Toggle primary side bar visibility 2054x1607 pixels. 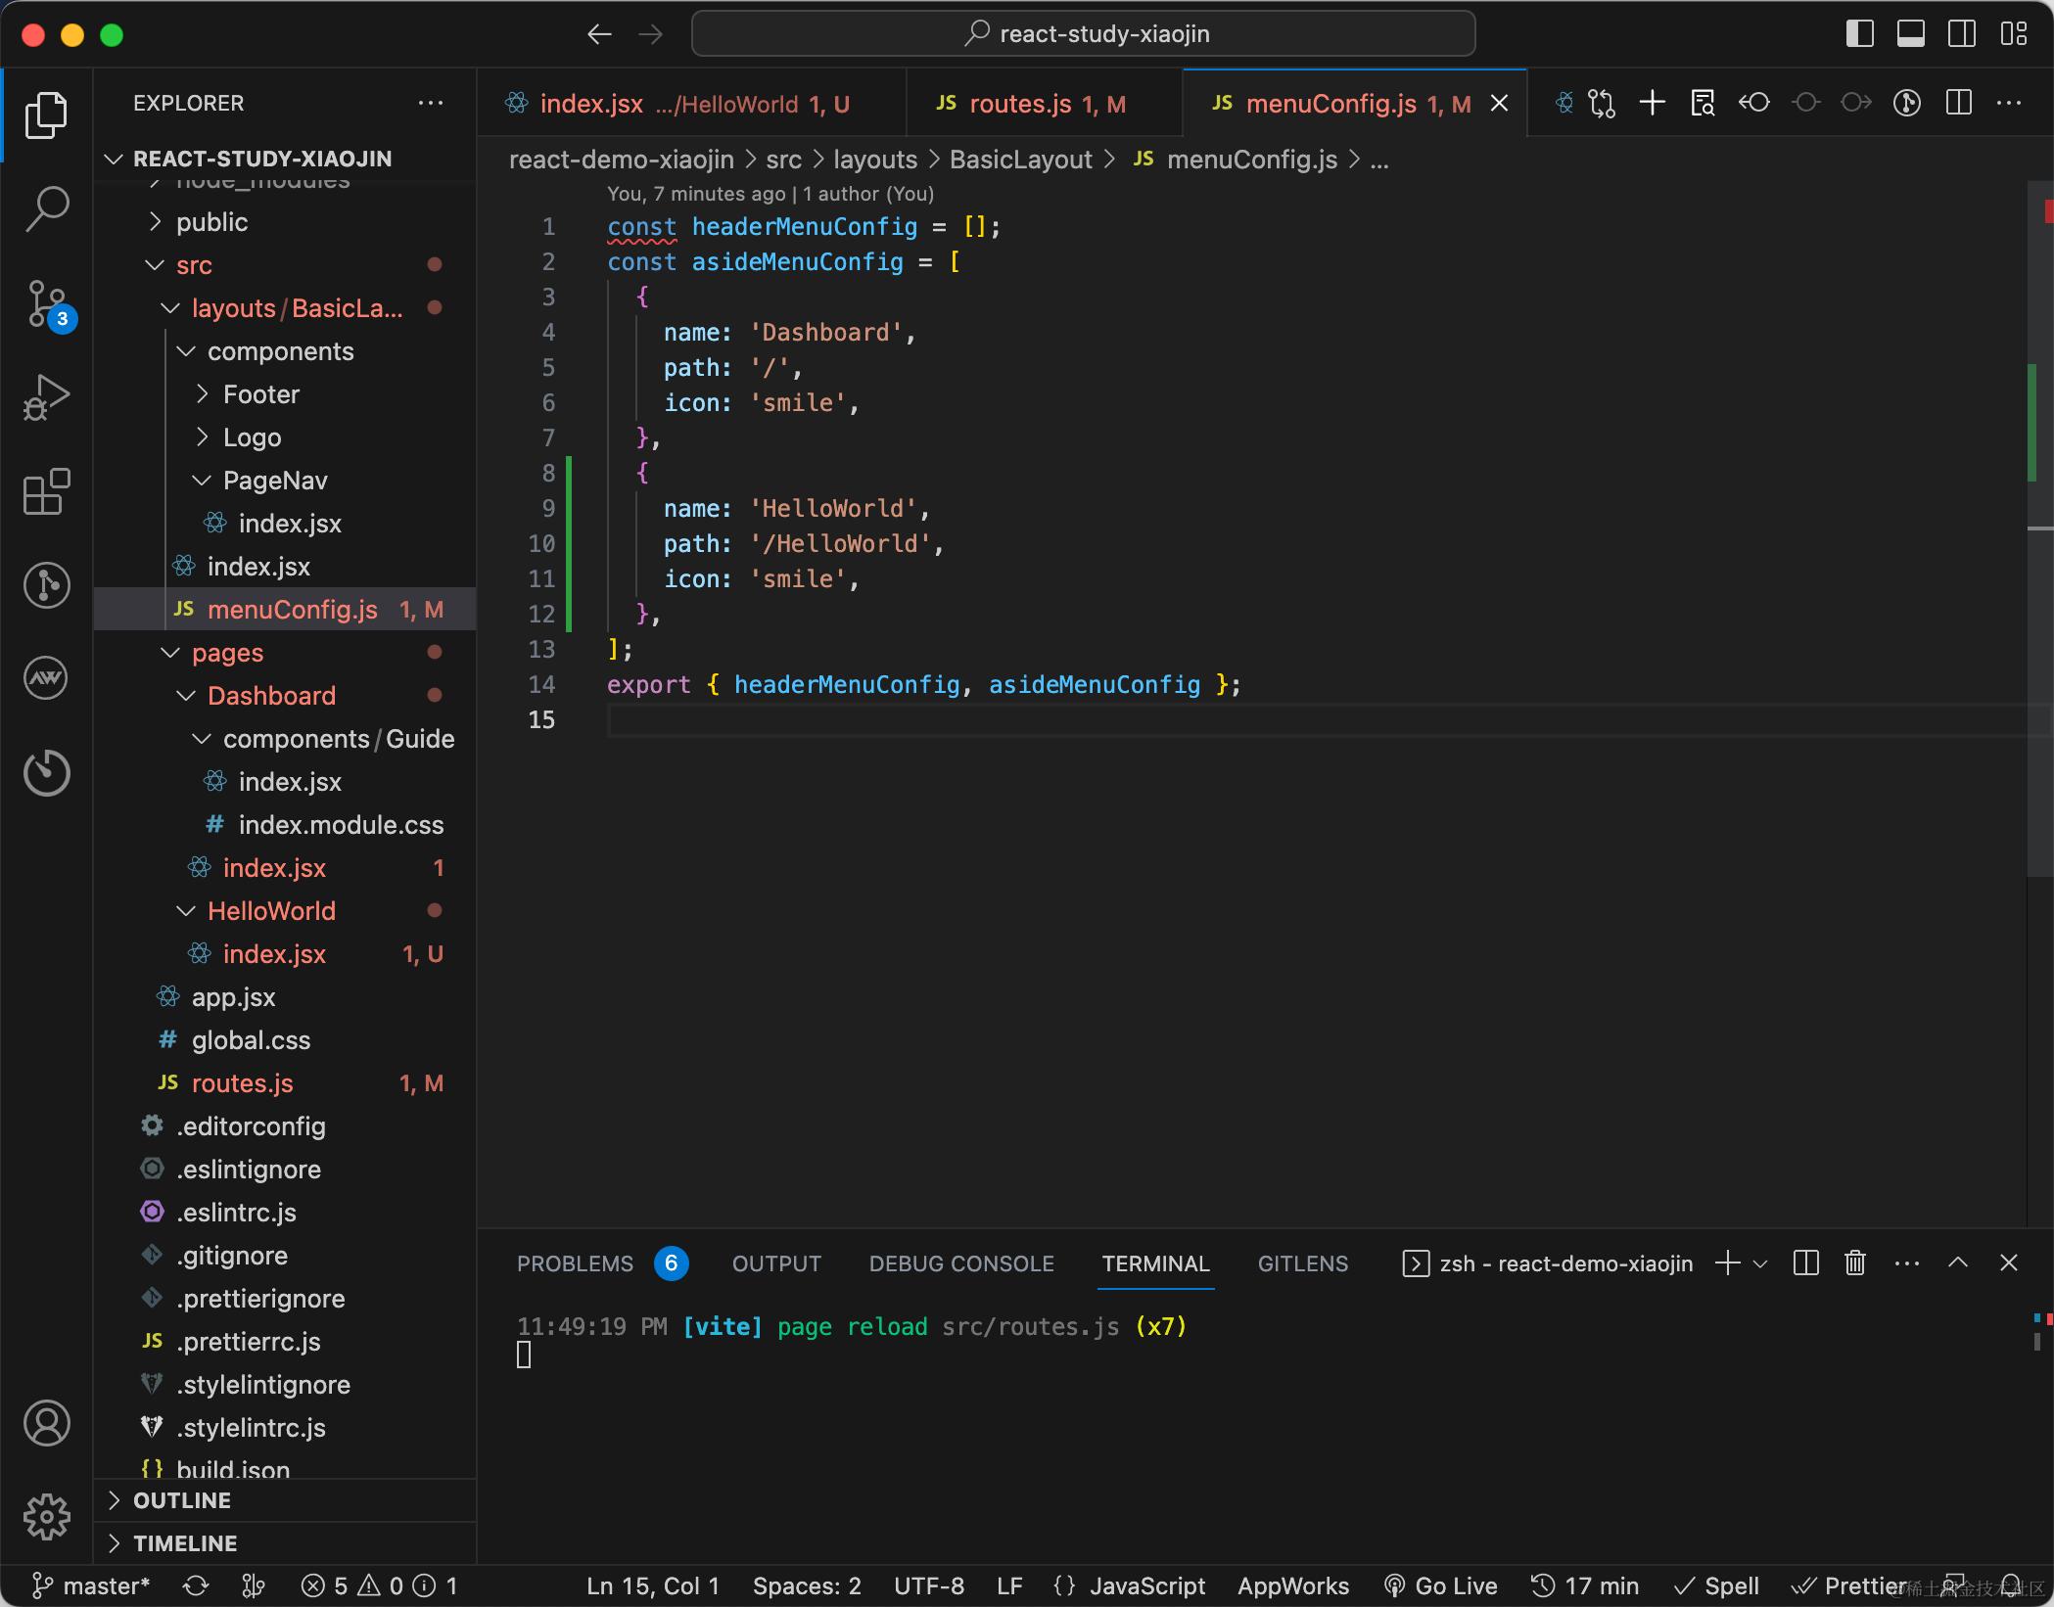pyautogui.click(x=1859, y=34)
